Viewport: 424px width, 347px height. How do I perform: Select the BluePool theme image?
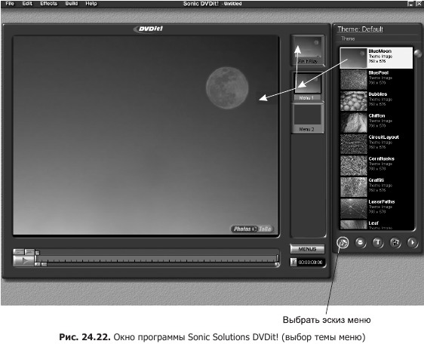[376, 79]
